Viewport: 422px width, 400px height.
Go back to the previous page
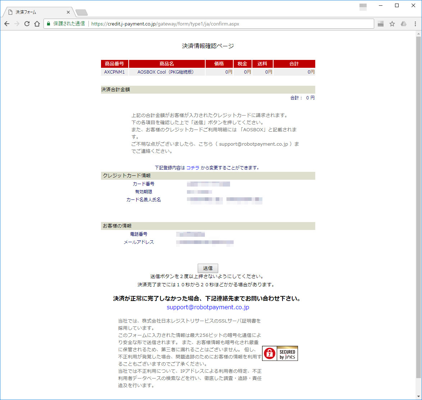click(x=7, y=24)
